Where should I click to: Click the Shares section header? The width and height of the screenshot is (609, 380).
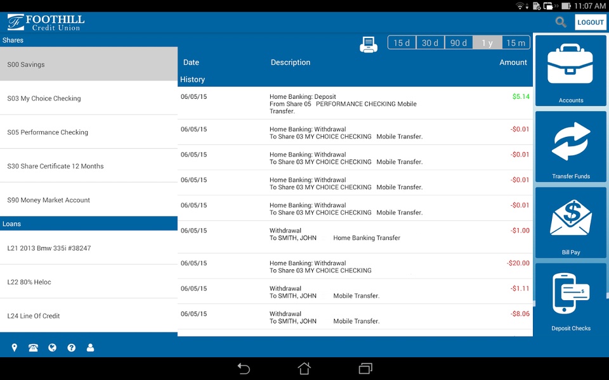pos(89,40)
